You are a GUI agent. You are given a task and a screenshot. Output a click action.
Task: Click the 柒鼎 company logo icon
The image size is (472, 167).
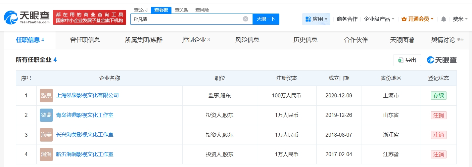[46, 115]
